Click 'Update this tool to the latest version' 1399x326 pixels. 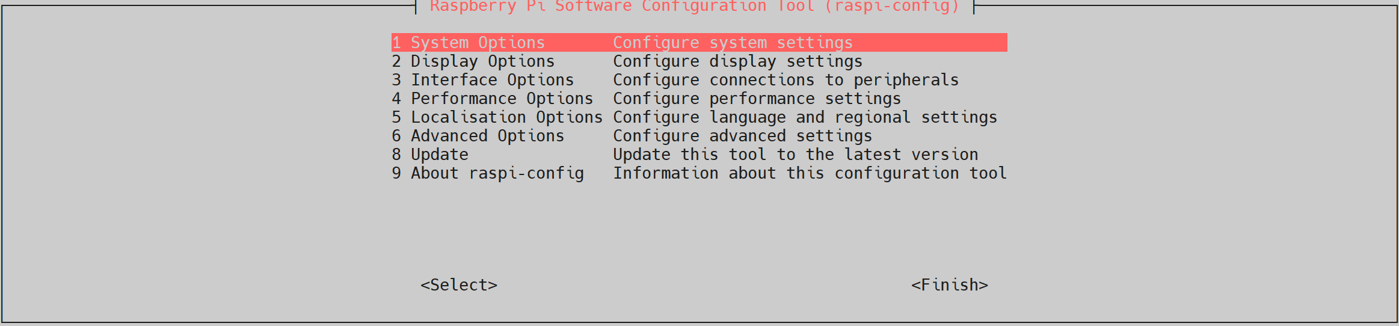point(795,155)
